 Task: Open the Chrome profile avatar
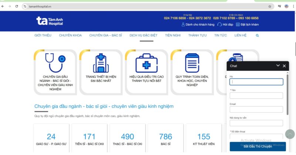286,6
